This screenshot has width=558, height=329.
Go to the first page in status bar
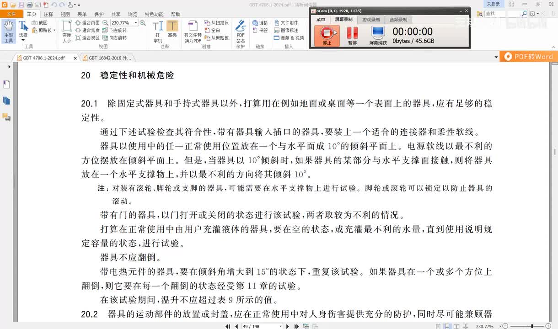(228, 326)
